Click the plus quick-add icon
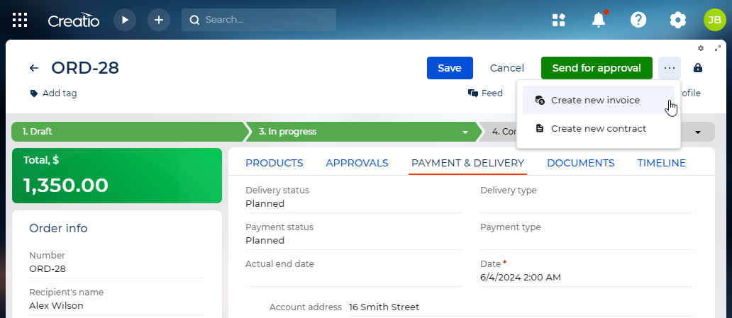Image resolution: width=732 pixels, height=318 pixels. pyautogui.click(x=159, y=20)
